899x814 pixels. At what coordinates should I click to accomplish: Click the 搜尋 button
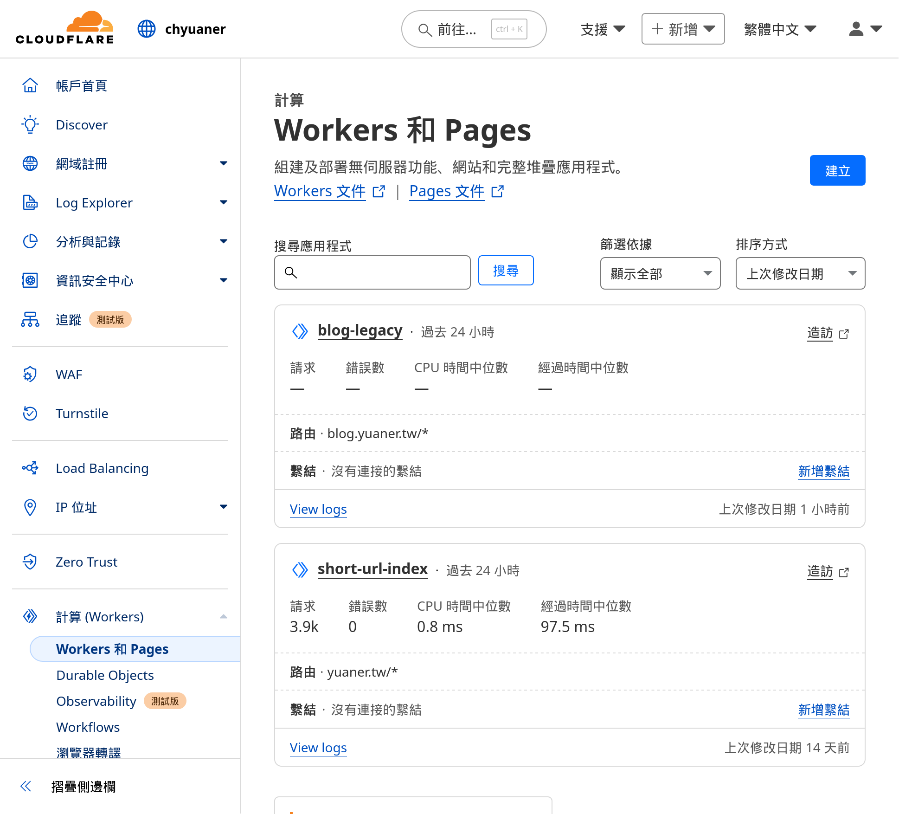pos(506,270)
